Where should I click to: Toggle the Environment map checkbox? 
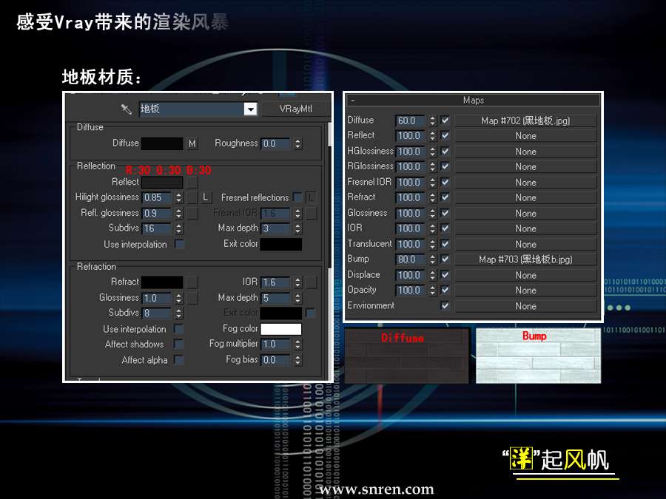[x=445, y=305]
